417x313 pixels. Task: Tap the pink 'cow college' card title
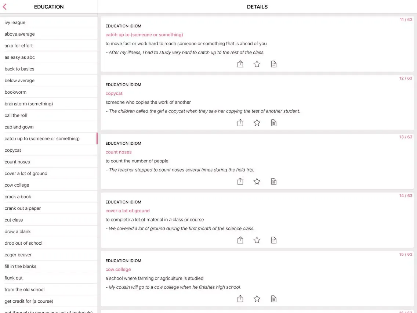pyautogui.click(x=118, y=269)
